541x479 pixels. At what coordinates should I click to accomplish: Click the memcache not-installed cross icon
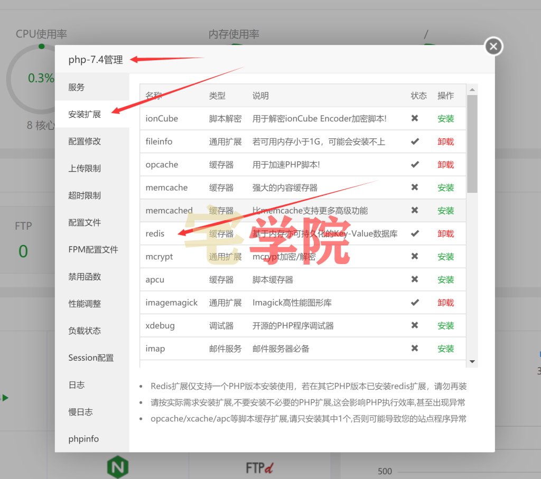tap(415, 187)
